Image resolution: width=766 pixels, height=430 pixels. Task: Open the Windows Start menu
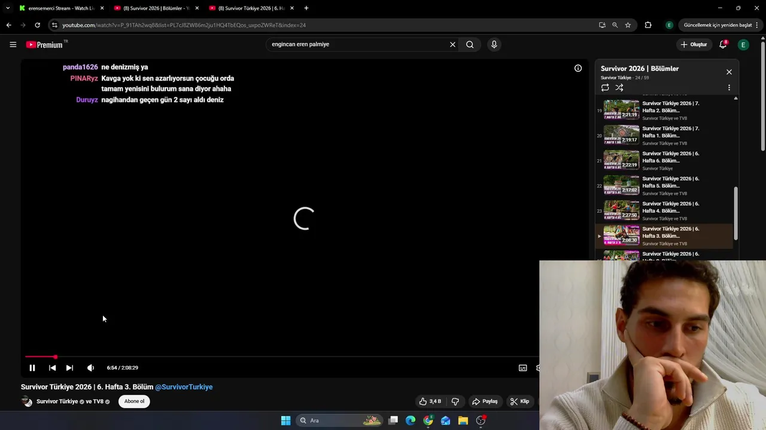(286, 420)
